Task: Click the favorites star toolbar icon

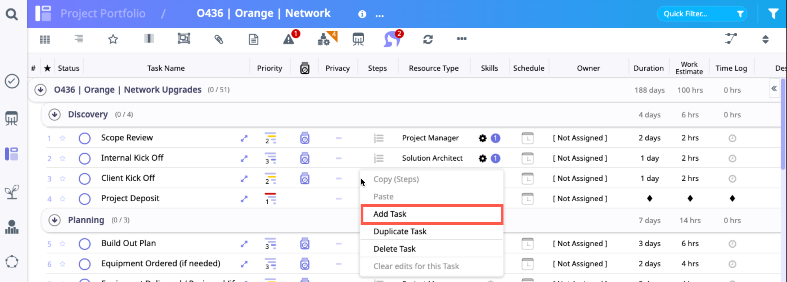Action: click(x=113, y=39)
